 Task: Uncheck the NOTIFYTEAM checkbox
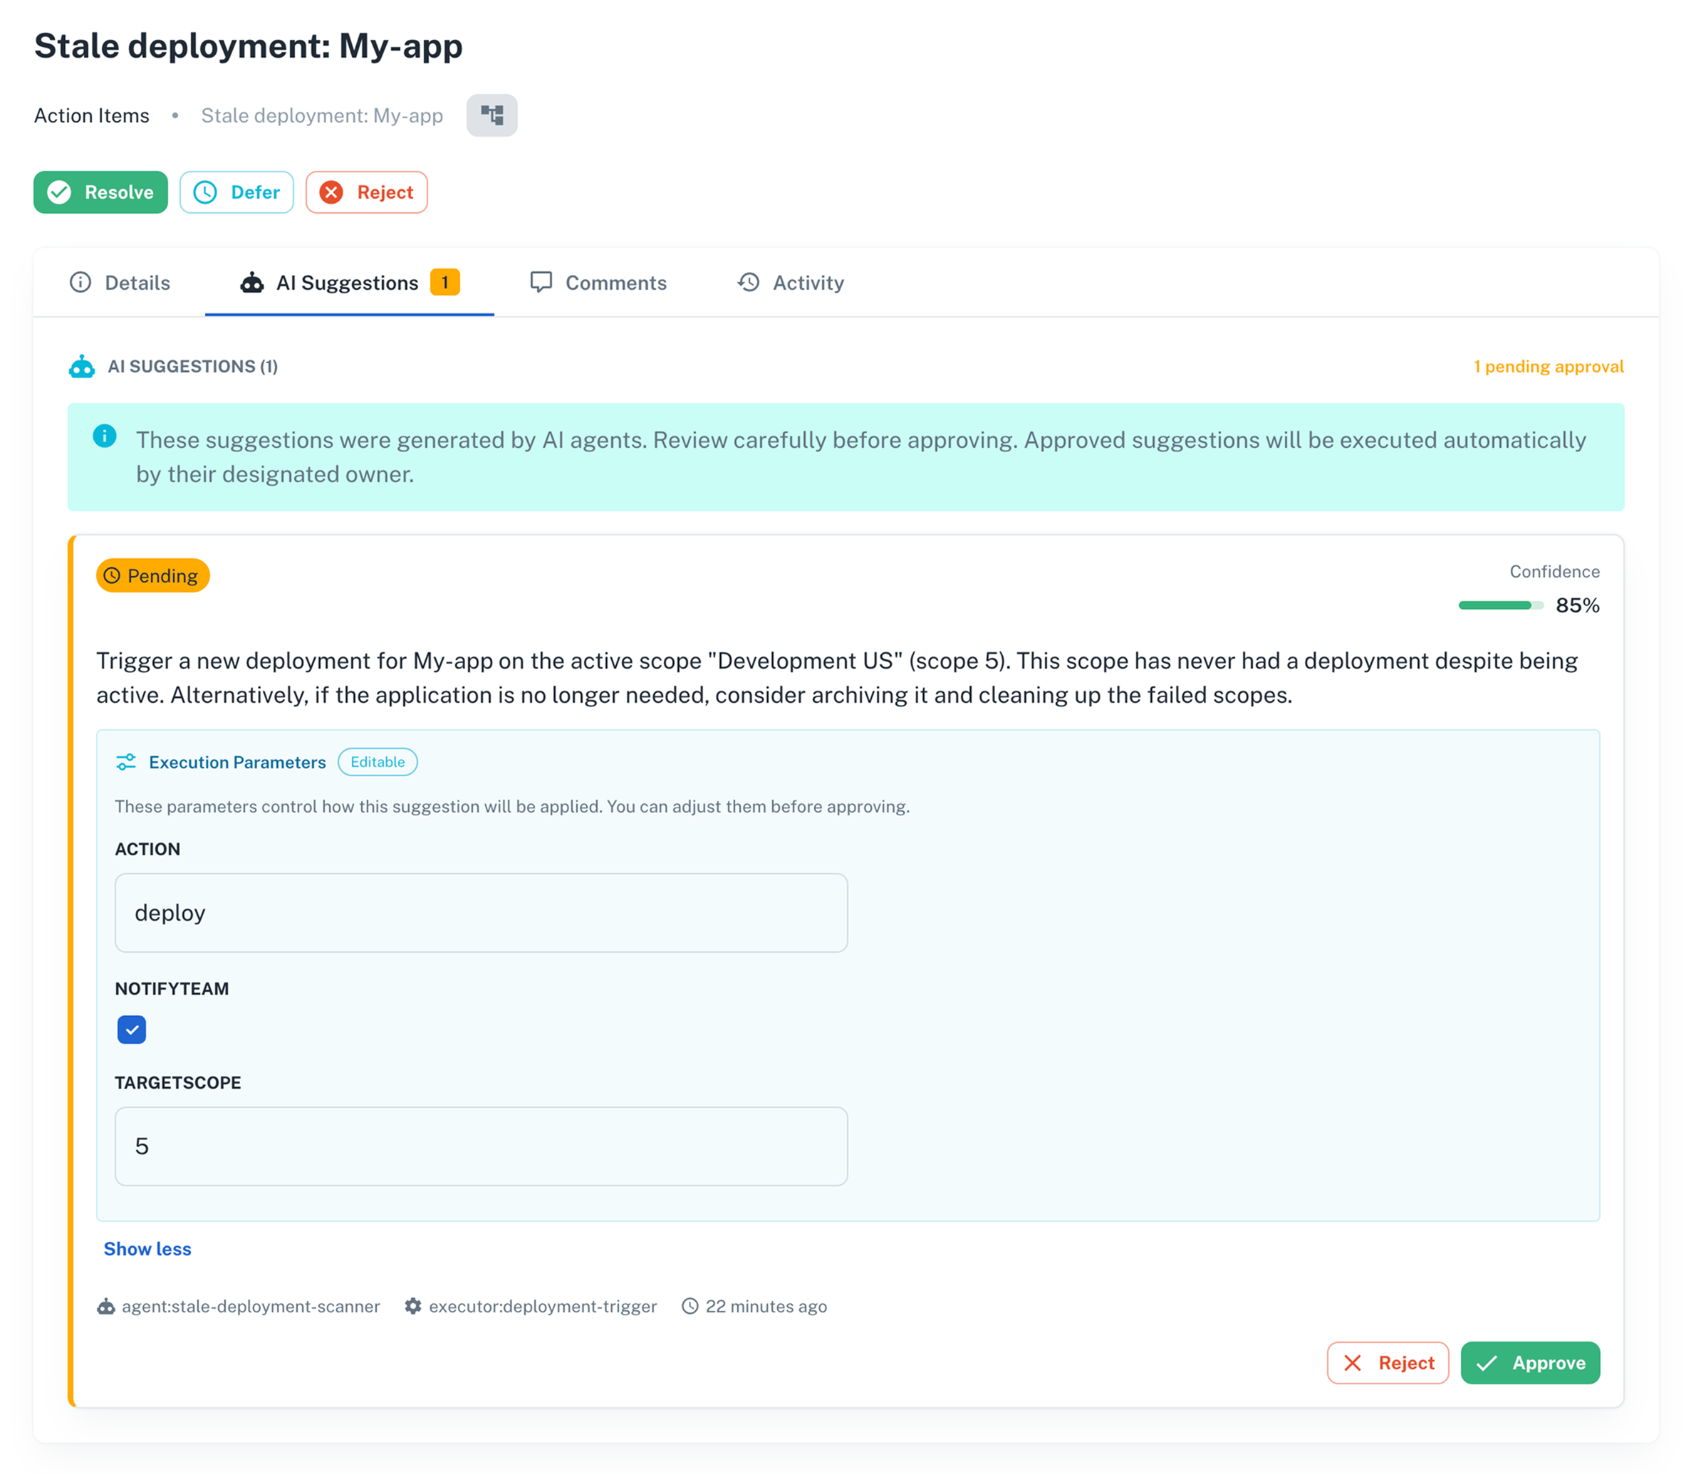(132, 1029)
